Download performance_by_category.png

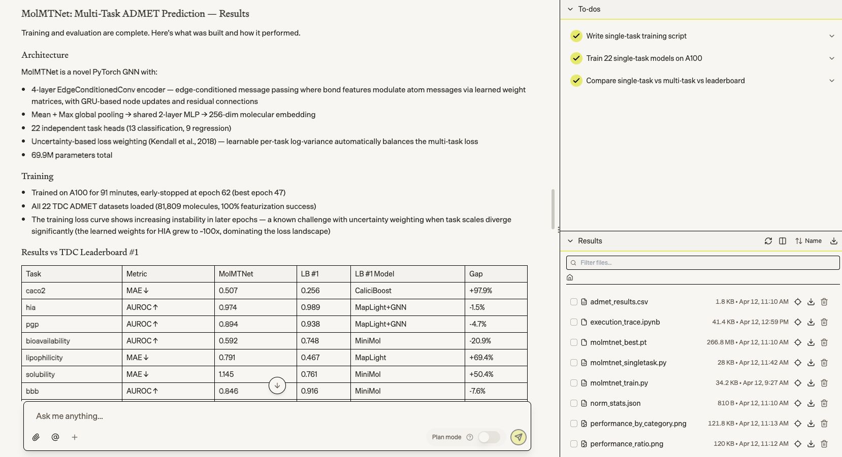[x=811, y=424]
